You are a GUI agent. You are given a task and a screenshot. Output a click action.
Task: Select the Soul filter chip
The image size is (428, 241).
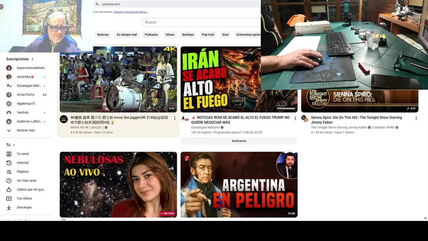click(225, 35)
